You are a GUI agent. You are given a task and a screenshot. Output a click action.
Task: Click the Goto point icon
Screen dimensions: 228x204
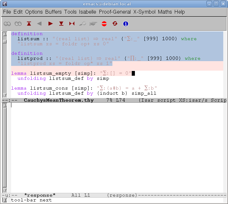(72, 24)
